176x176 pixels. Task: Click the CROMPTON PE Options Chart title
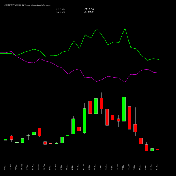pos(27,5)
